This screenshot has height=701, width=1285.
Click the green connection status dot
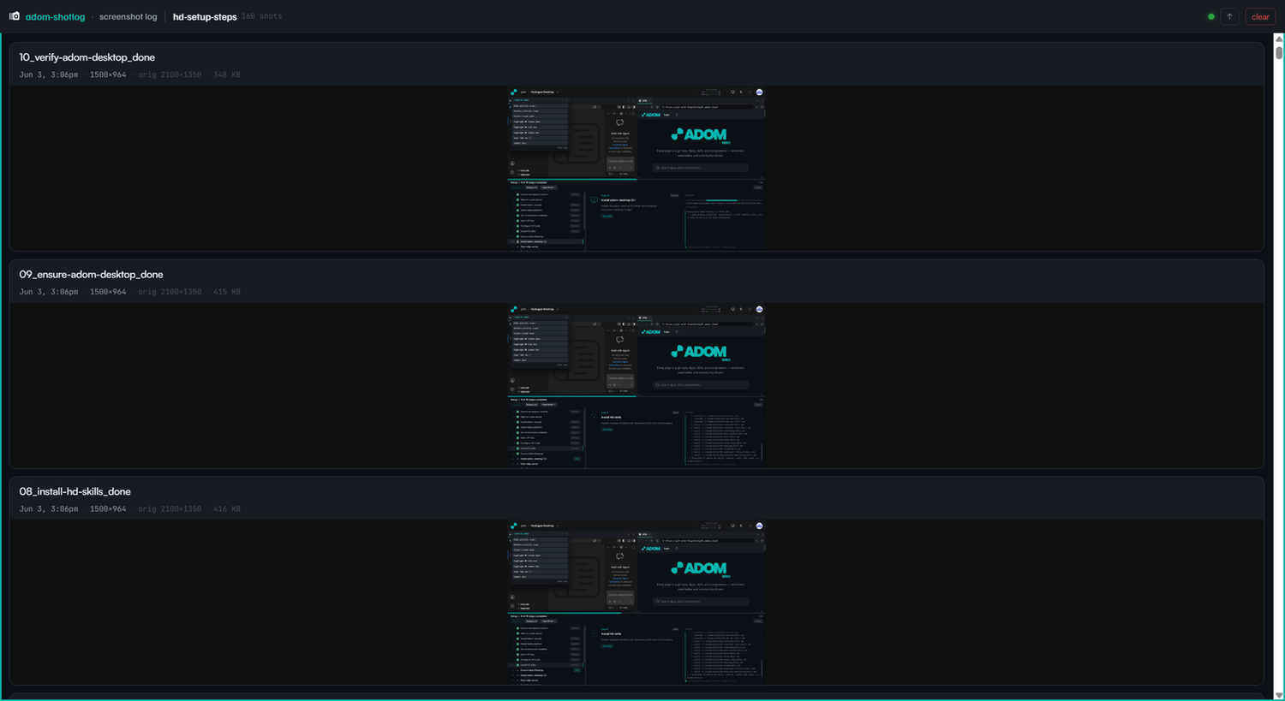pos(1210,17)
